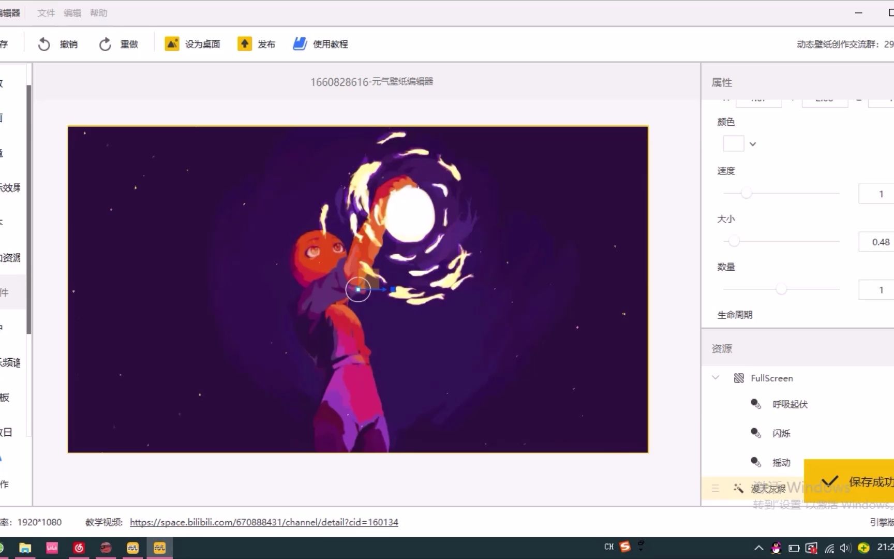Viewport: 894px width, 559px height.
Task: Click the Redo (重做) arrow icon
Action: tap(105, 45)
